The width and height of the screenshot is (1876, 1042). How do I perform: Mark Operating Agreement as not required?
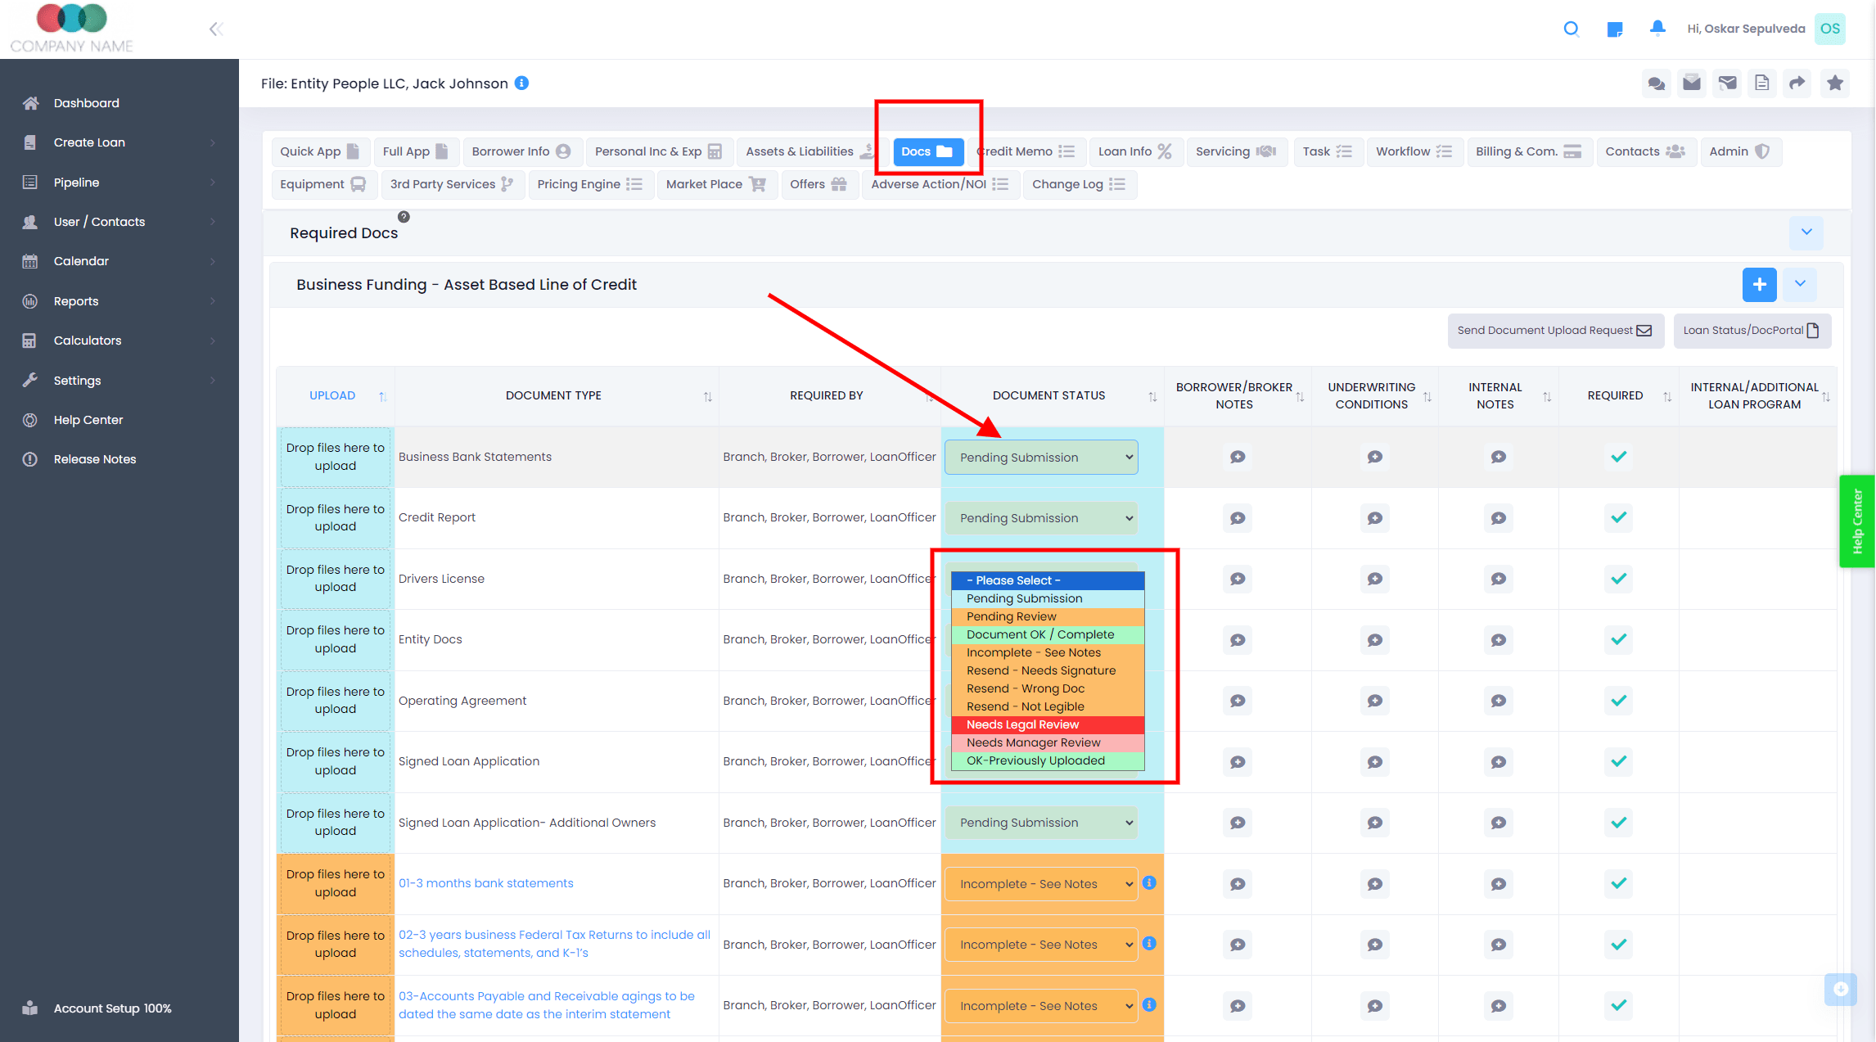pyautogui.click(x=1618, y=701)
